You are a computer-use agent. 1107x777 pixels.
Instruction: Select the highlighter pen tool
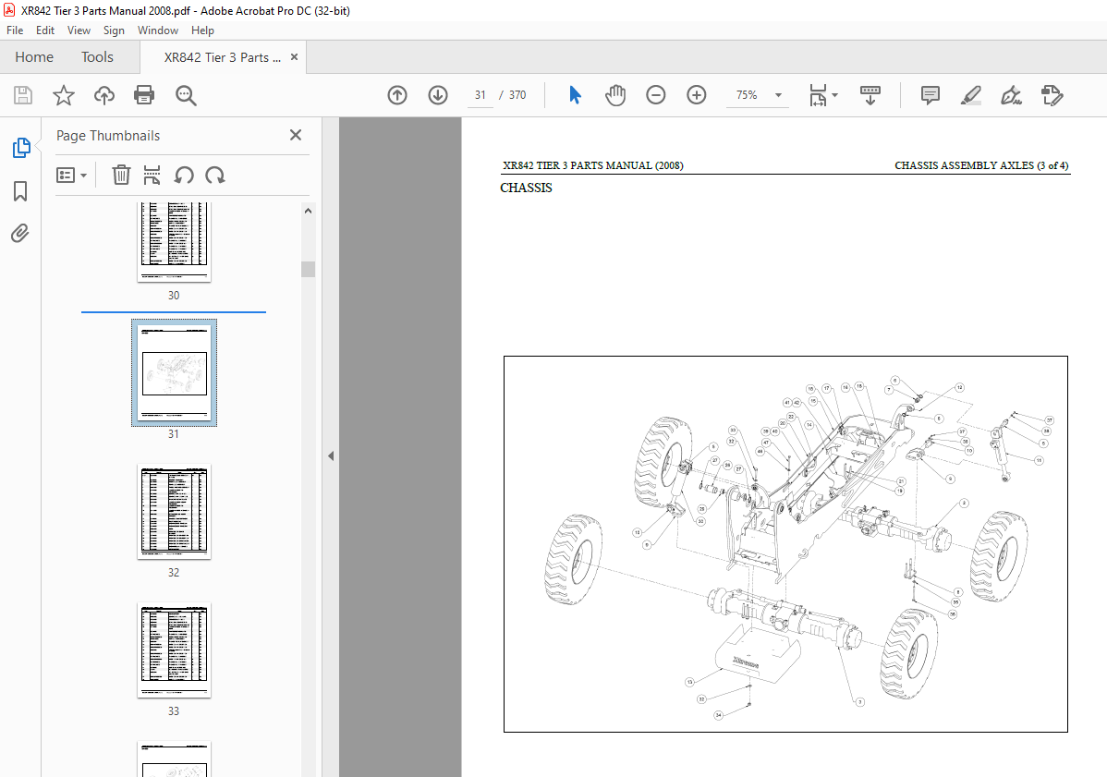971,95
